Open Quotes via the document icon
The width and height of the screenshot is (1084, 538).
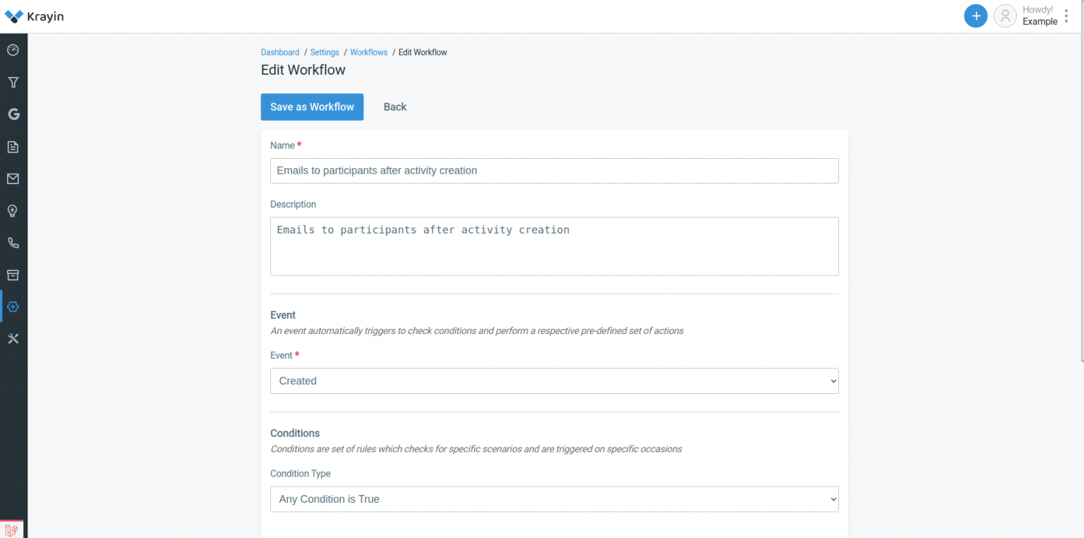[x=13, y=146]
